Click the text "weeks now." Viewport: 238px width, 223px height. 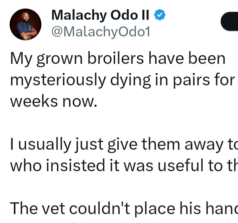coord(54,102)
